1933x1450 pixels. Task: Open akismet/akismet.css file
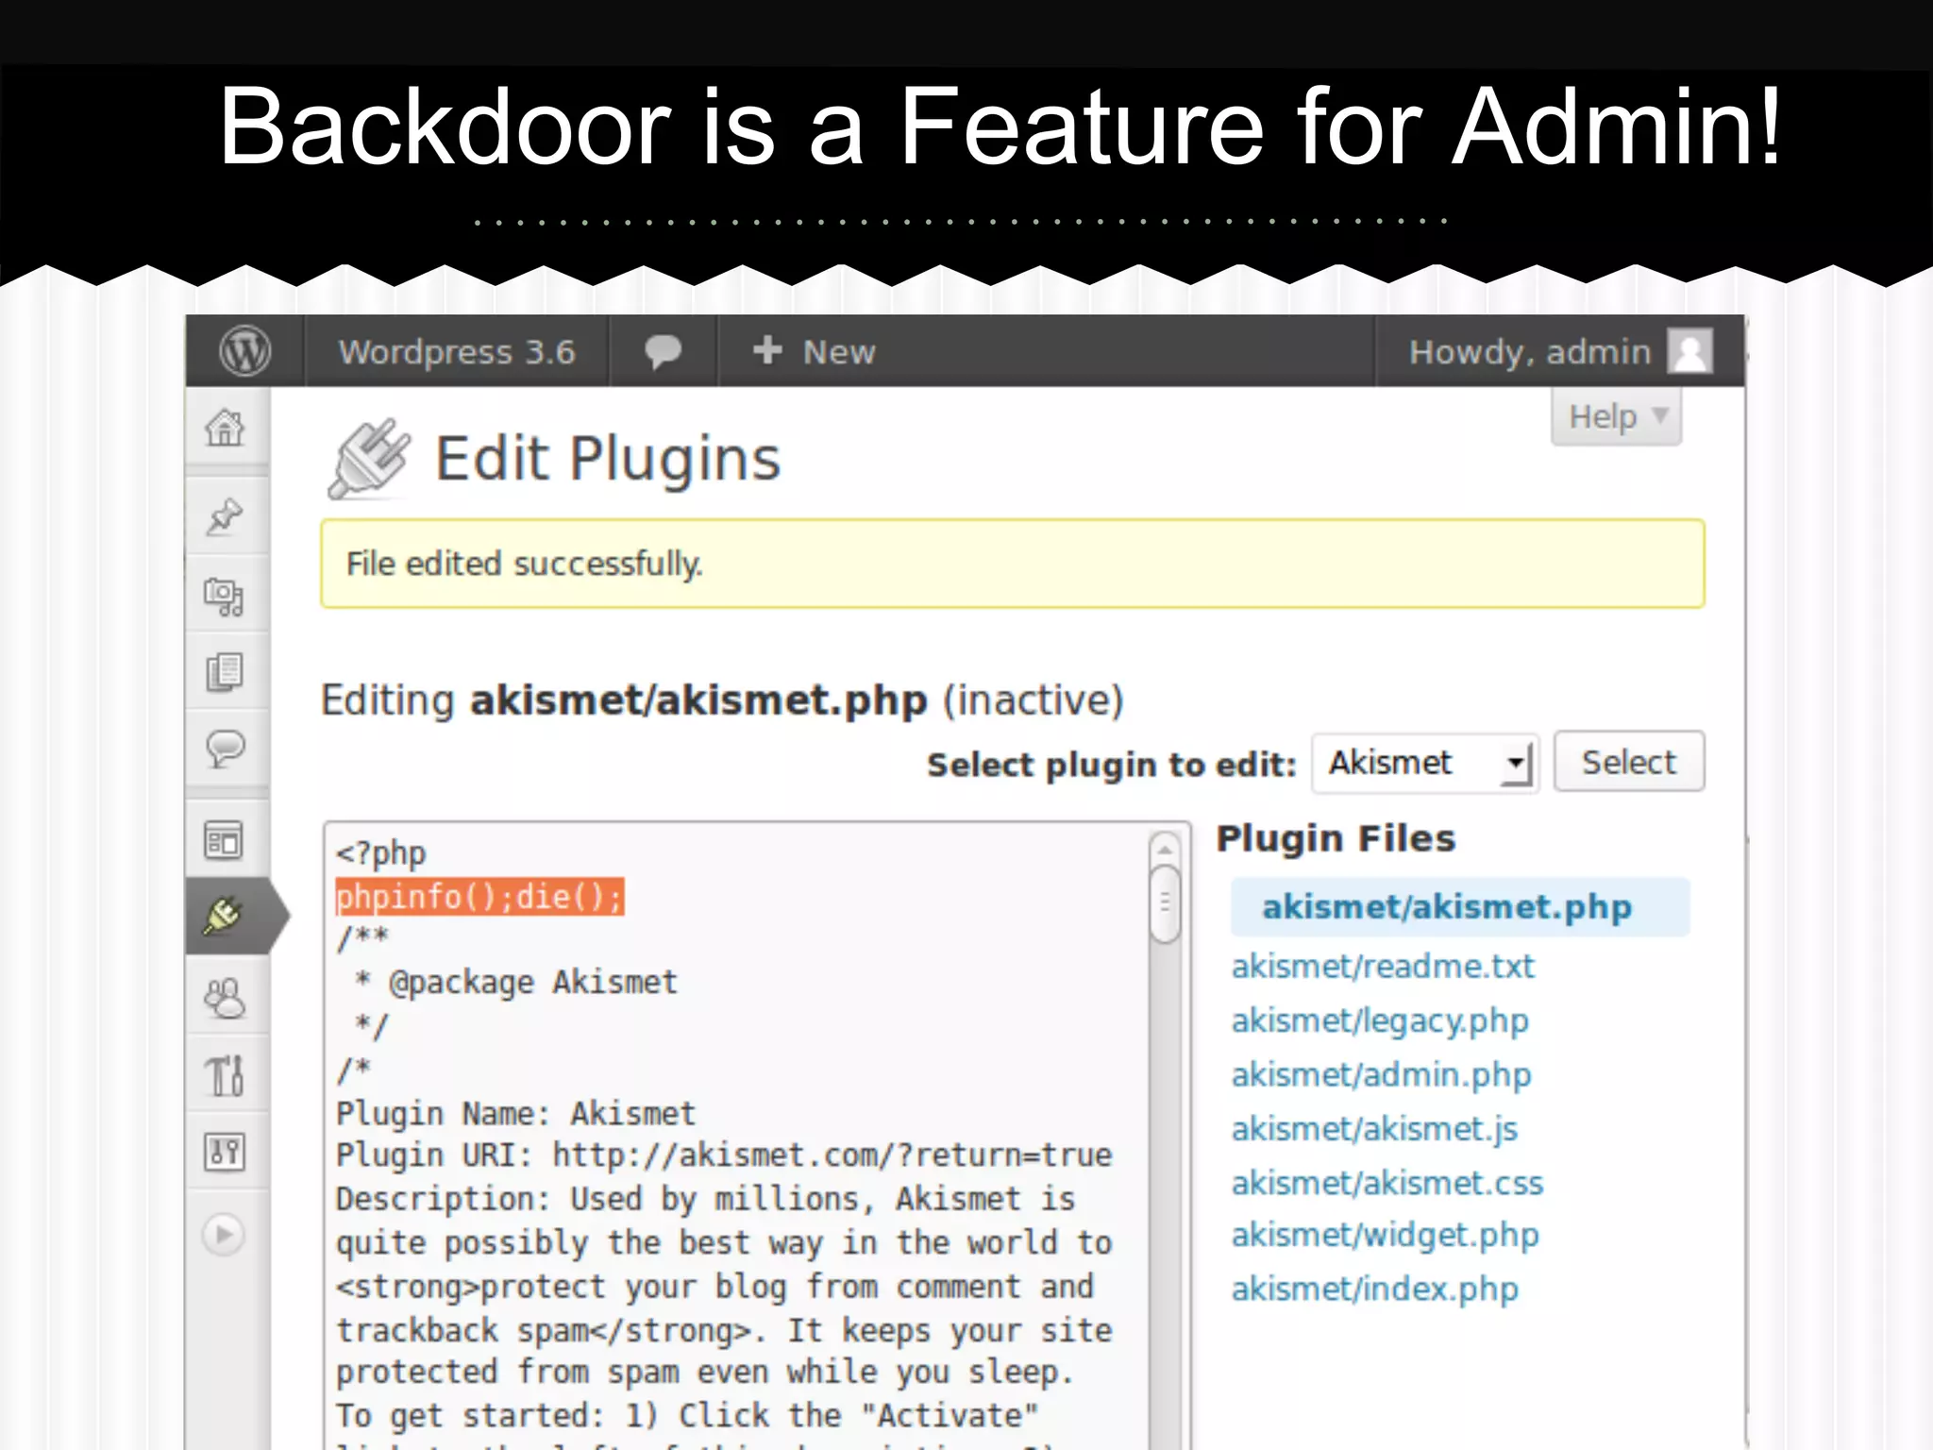click(x=1387, y=1183)
